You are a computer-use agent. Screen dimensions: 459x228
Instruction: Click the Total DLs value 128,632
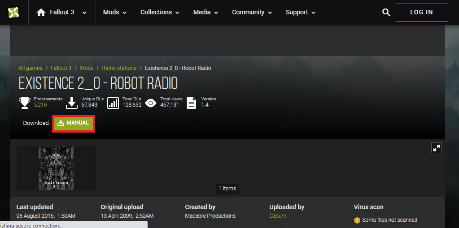coord(132,105)
